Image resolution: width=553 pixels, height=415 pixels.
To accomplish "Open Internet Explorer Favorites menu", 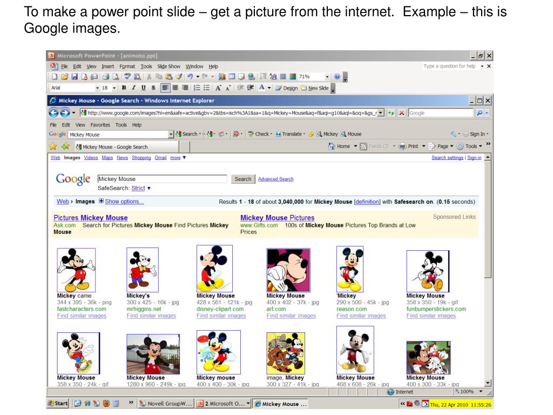I will tap(100, 125).
